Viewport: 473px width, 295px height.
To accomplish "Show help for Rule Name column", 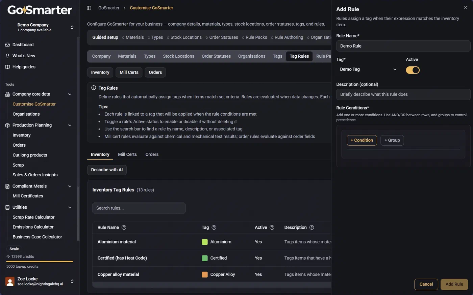I will pyautogui.click(x=124, y=228).
